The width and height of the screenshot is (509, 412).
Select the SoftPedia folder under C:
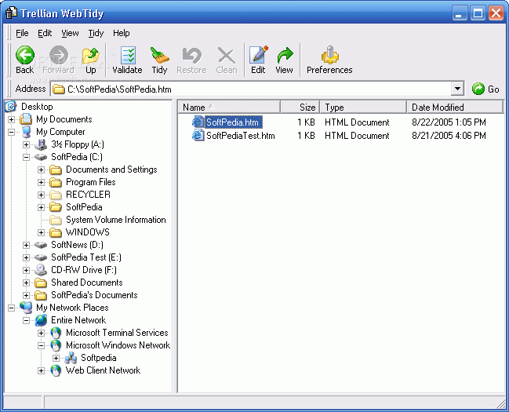click(84, 207)
